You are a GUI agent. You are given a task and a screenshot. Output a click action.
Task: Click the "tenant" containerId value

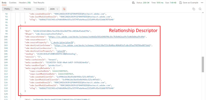(53, 60)
